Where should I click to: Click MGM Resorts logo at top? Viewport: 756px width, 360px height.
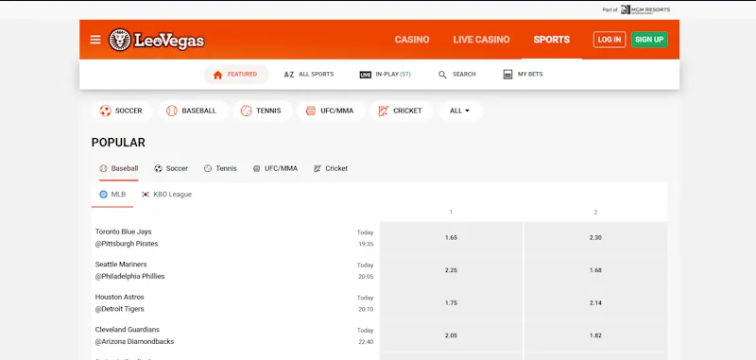[645, 9]
